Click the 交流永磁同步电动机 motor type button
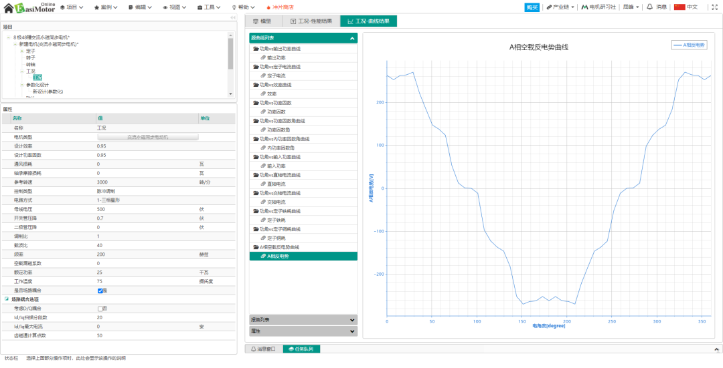This screenshot has width=723, height=368. (x=148, y=137)
